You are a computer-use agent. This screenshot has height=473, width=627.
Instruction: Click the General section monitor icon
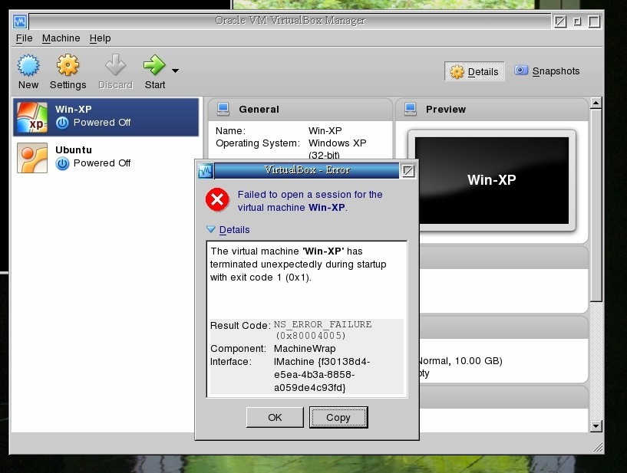point(223,109)
